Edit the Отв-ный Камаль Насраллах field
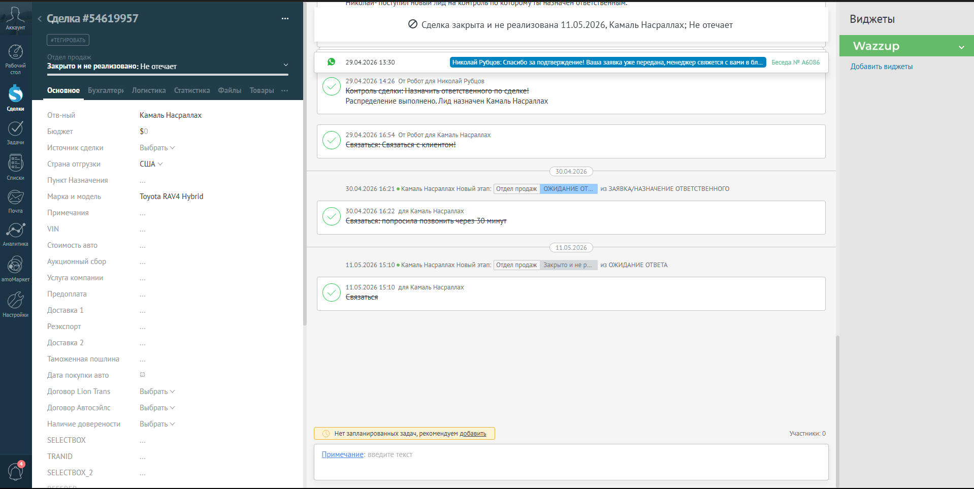 click(x=171, y=115)
